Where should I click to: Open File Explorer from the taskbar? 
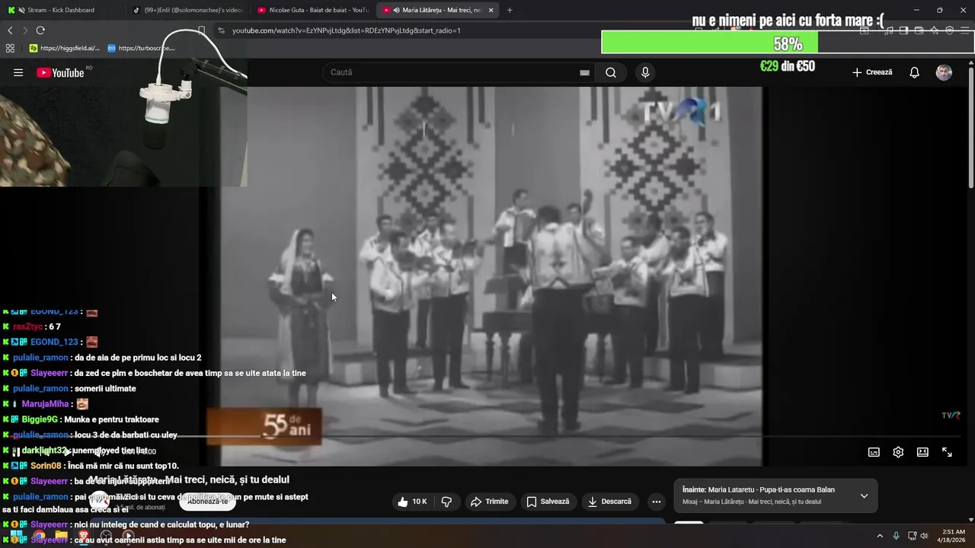coord(61,536)
